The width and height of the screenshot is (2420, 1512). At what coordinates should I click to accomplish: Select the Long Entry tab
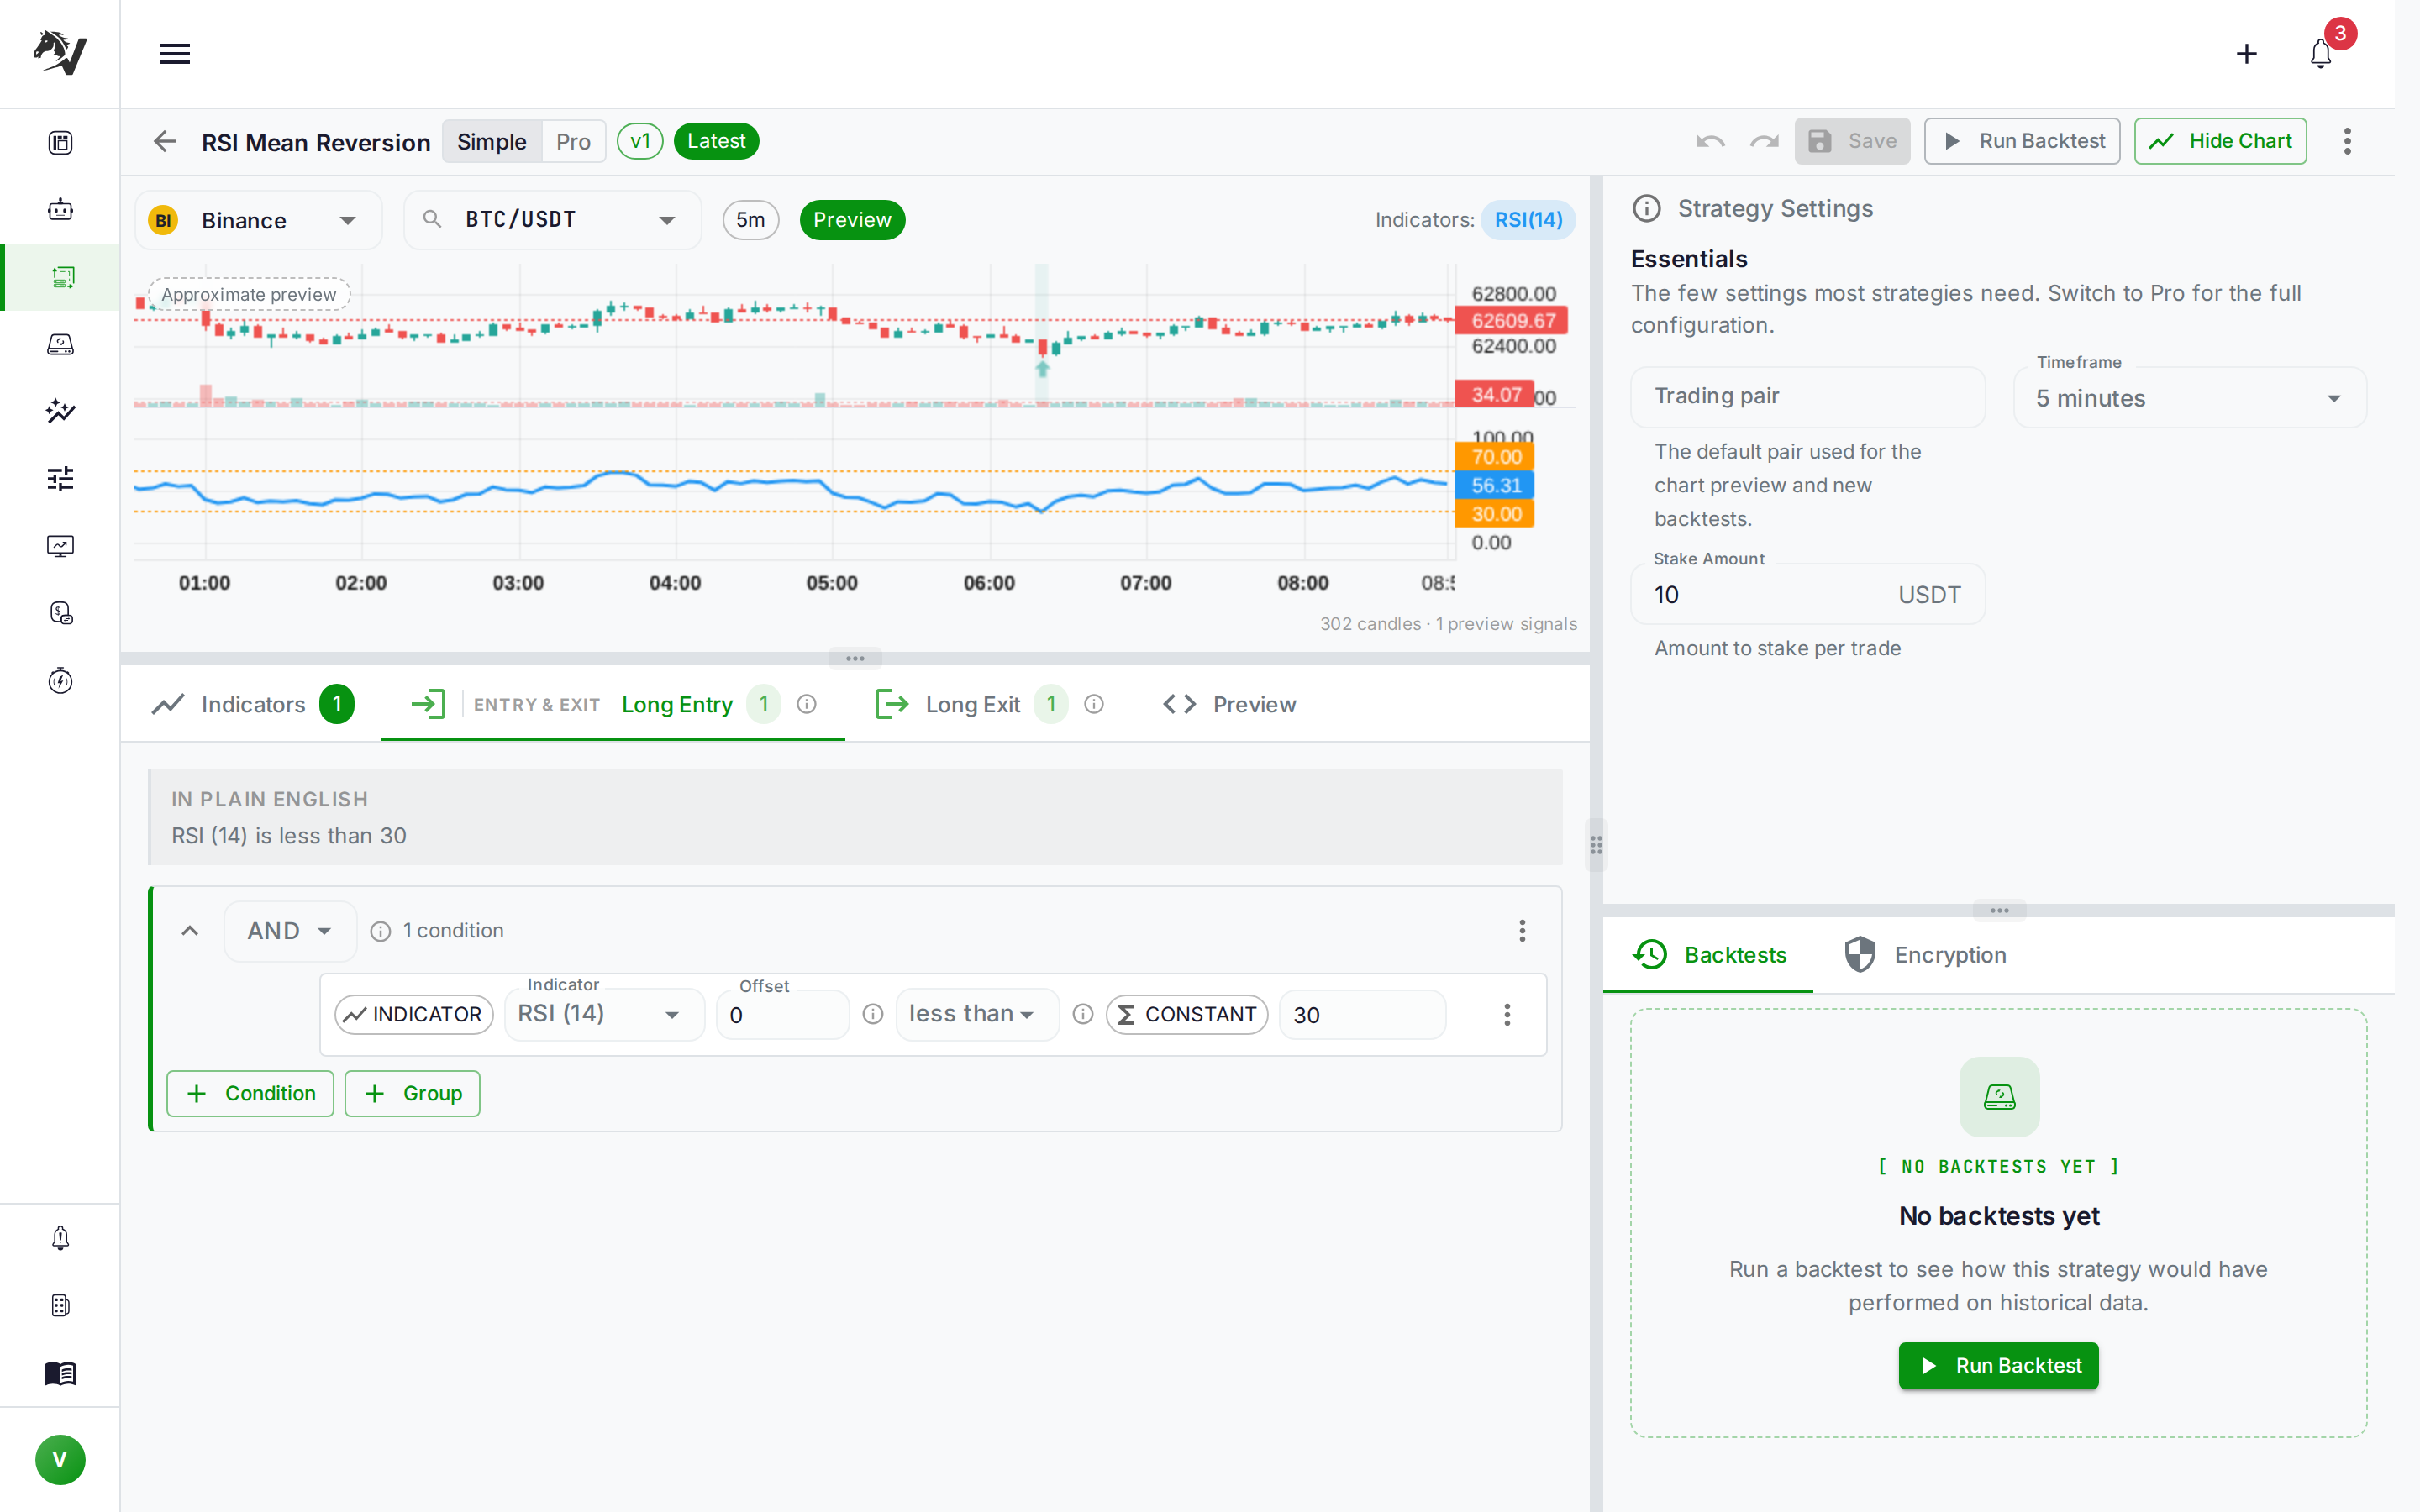pyautogui.click(x=613, y=704)
